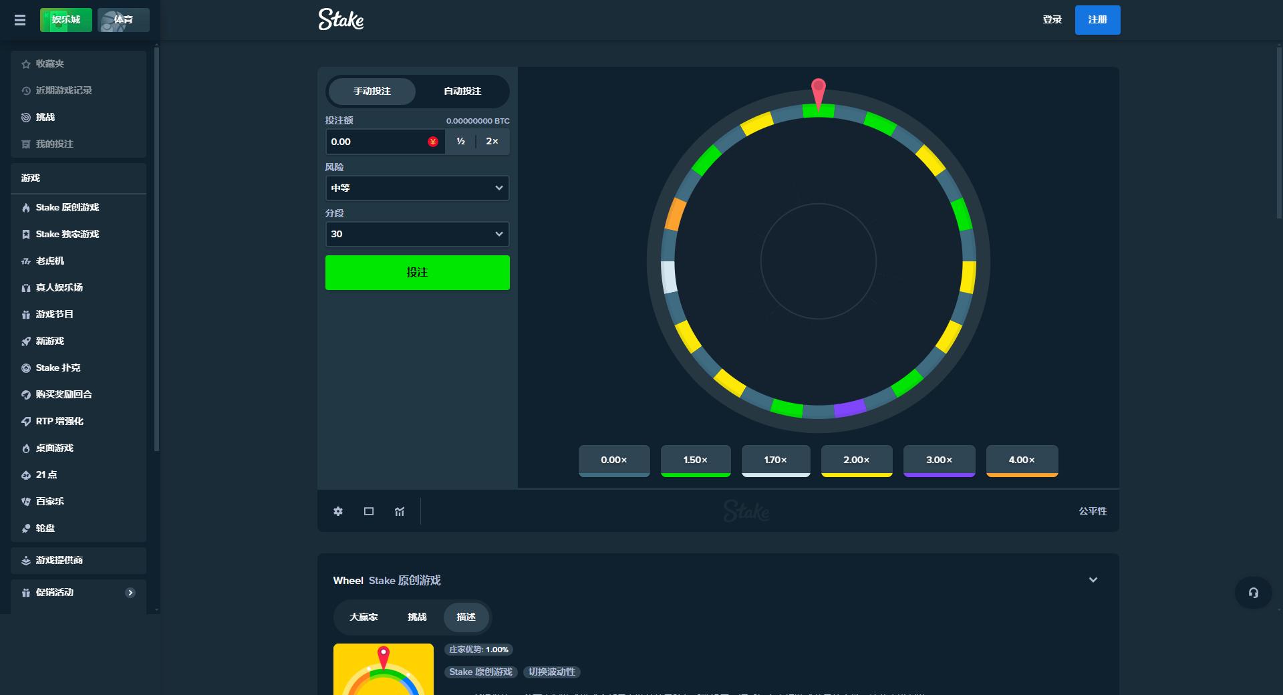Click the yellow 2.00× multiplier chip
1283x695 pixels.
[857, 460]
